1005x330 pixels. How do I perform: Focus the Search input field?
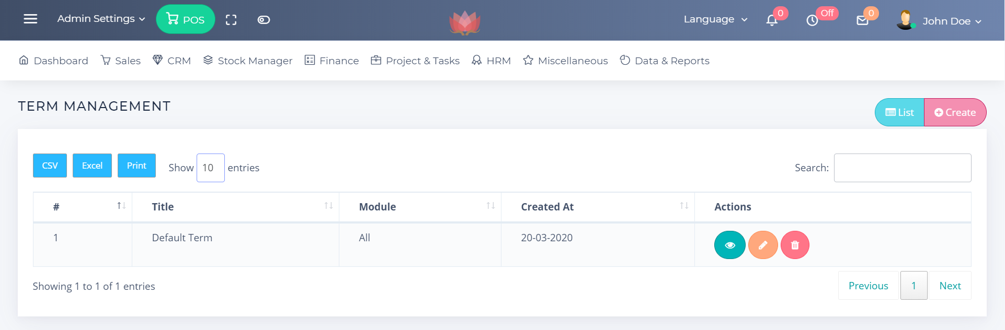902,168
